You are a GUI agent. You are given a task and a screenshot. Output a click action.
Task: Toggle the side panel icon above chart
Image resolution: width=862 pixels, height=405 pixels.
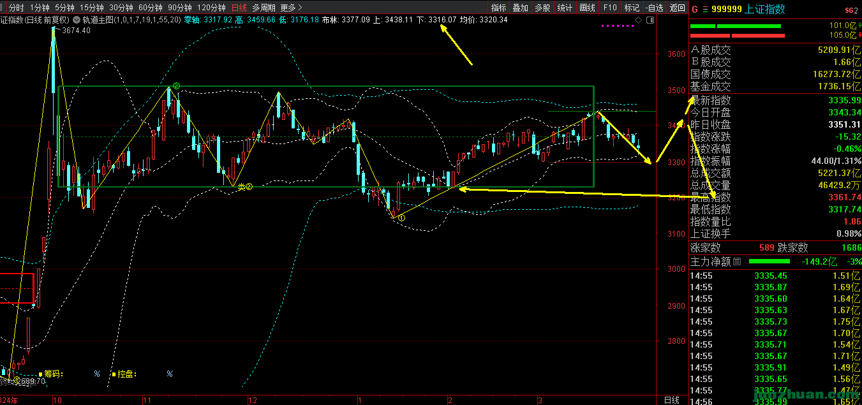point(650,20)
